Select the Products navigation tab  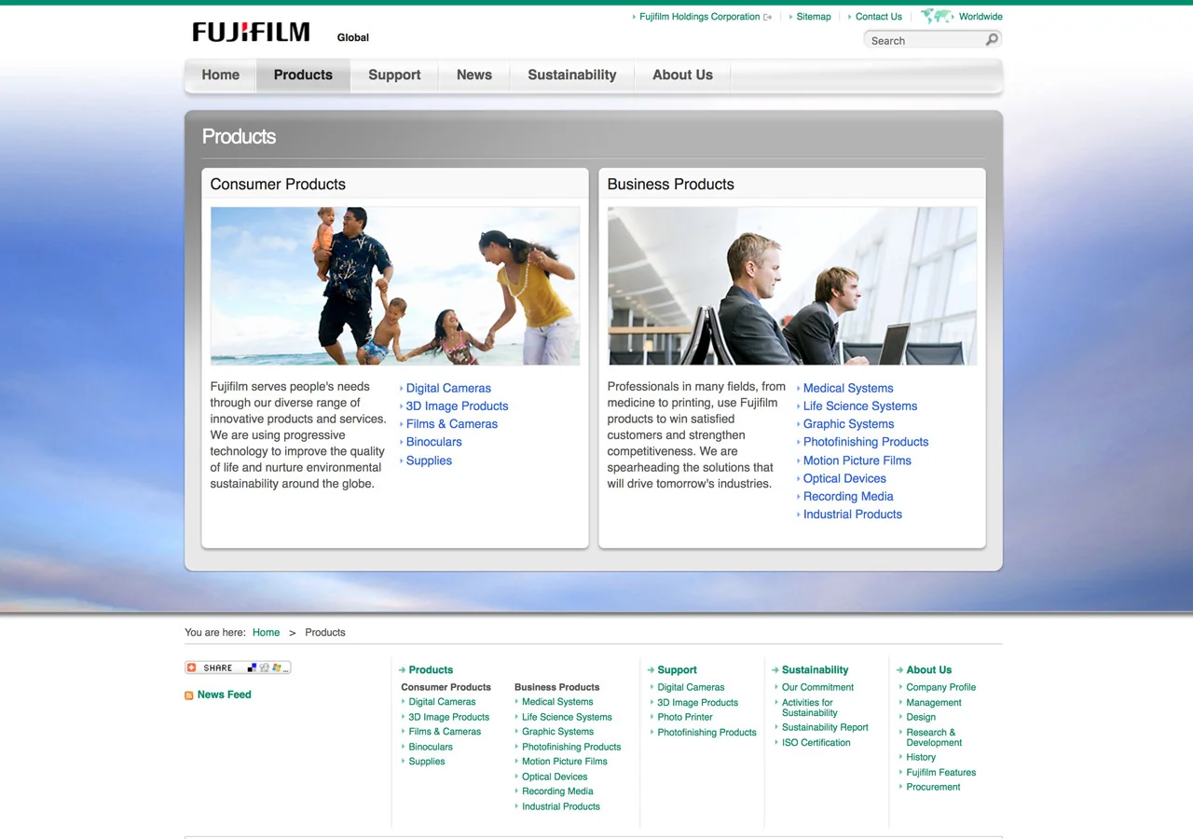[x=303, y=75]
